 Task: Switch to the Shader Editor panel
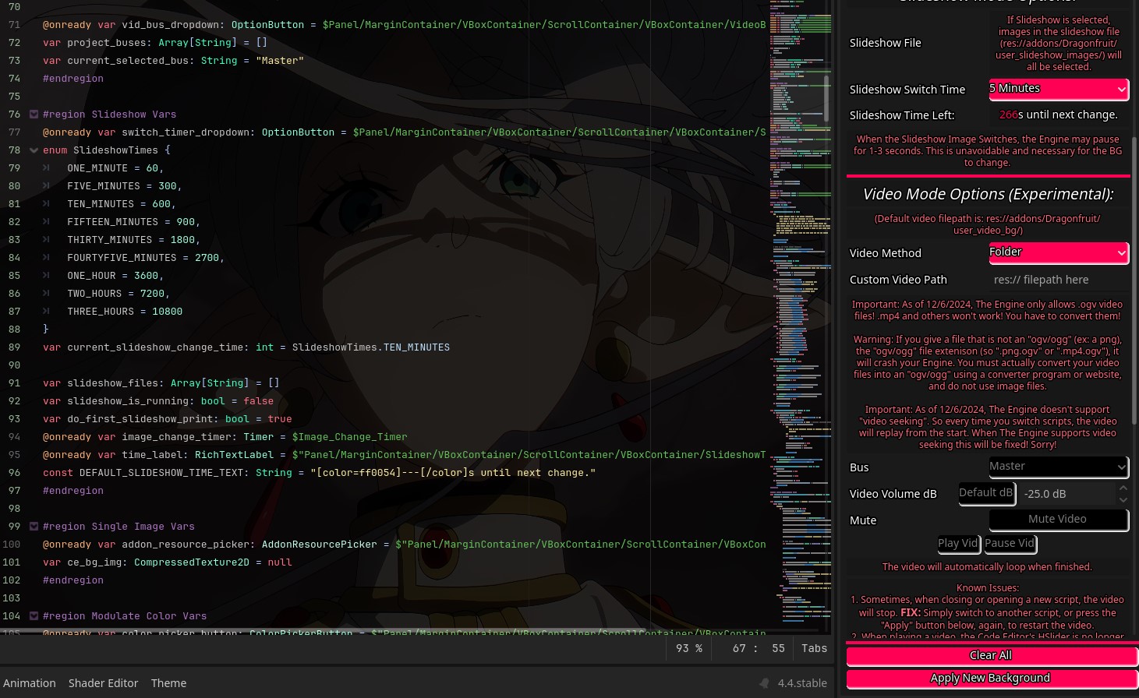coord(103,683)
